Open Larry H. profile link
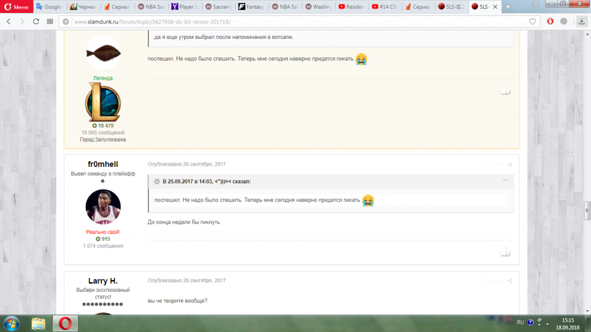 [103, 281]
